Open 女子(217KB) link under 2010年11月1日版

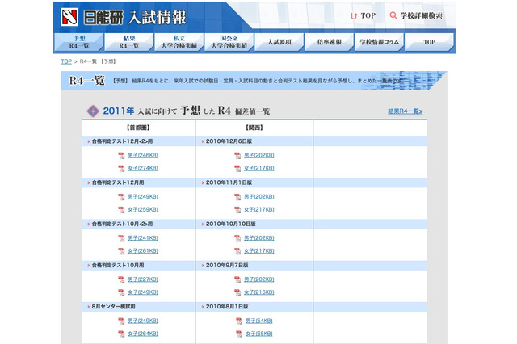[x=259, y=209]
